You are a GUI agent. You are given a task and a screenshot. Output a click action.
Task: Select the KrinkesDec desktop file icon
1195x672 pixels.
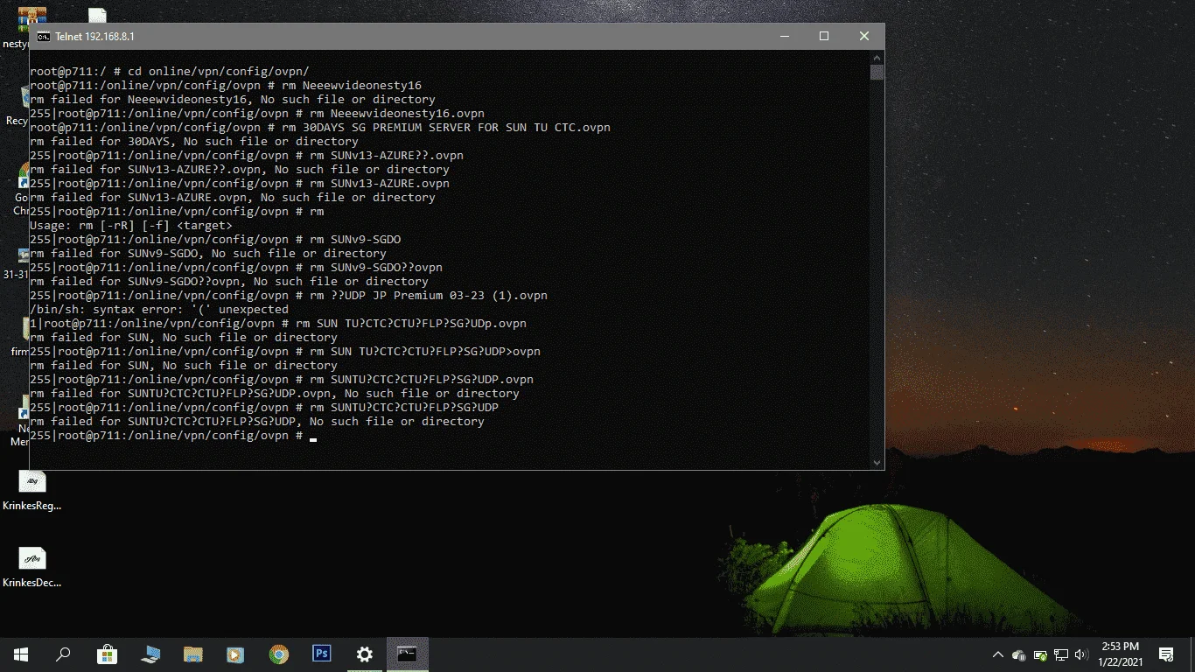pos(32,567)
